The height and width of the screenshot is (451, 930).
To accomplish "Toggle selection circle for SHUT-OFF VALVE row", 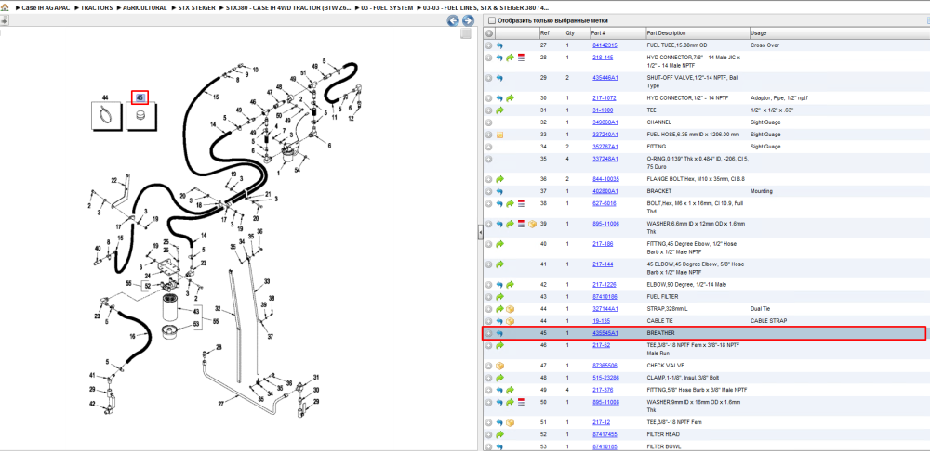I will click(x=489, y=78).
